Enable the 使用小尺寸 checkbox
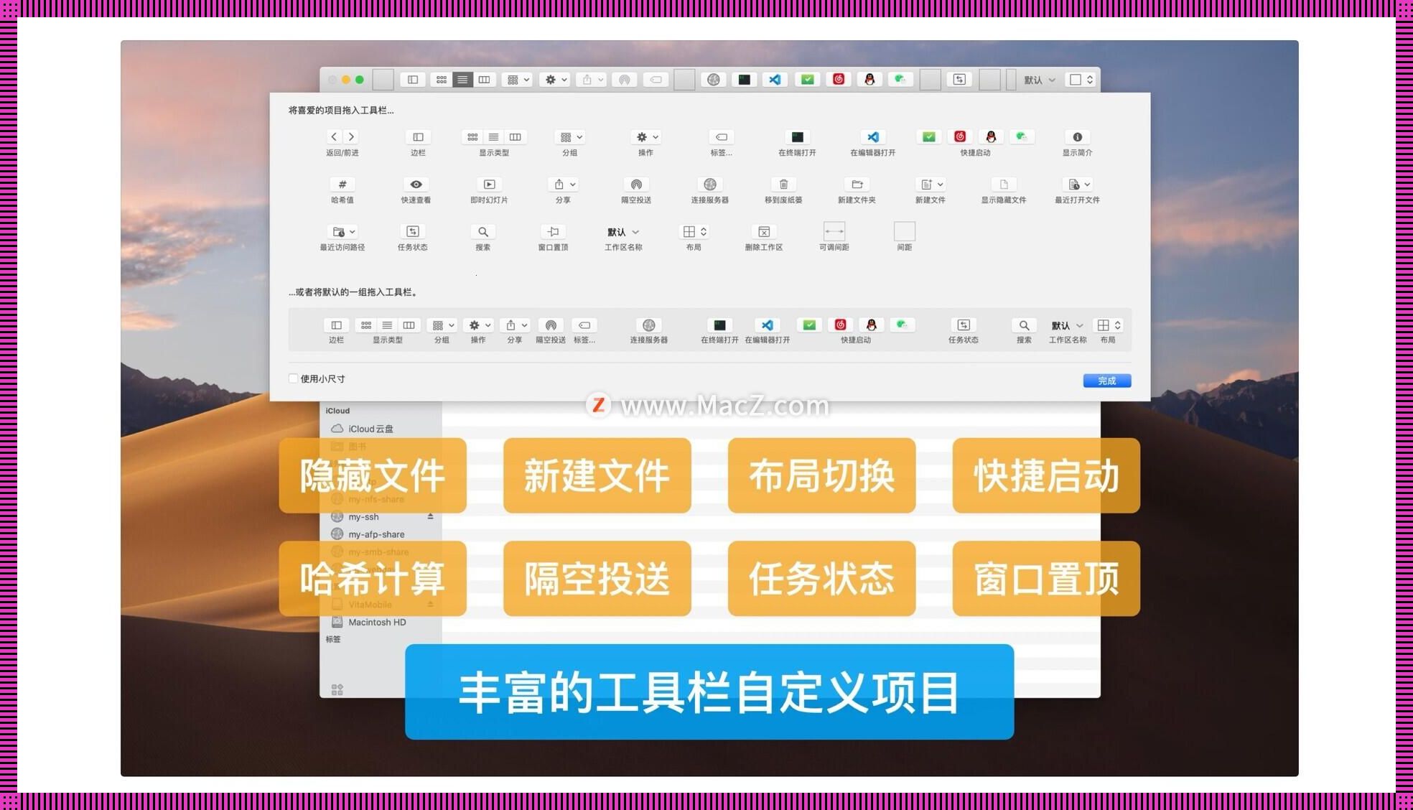Screen dimensions: 1413x810 coord(293,378)
